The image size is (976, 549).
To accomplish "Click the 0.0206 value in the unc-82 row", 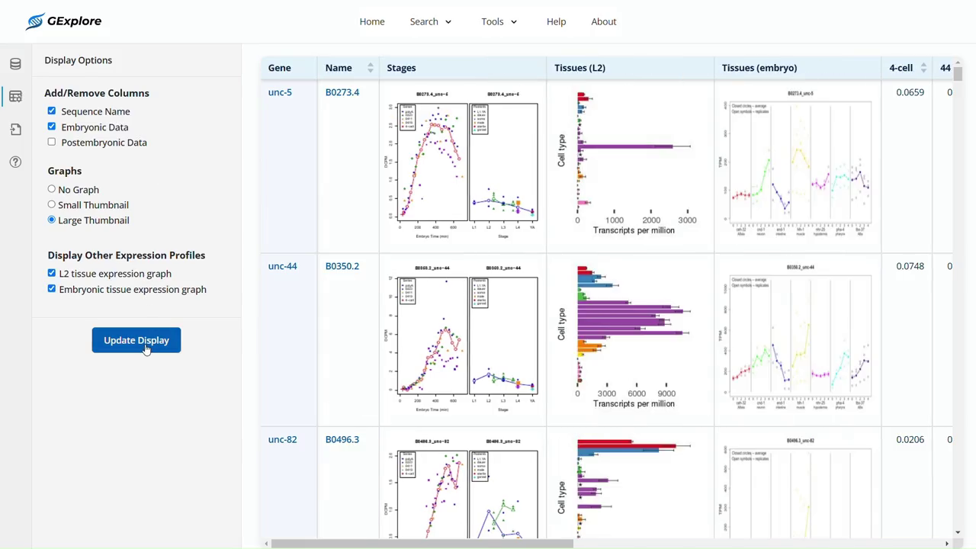I will pyautogui.click(x=910, y=439).
